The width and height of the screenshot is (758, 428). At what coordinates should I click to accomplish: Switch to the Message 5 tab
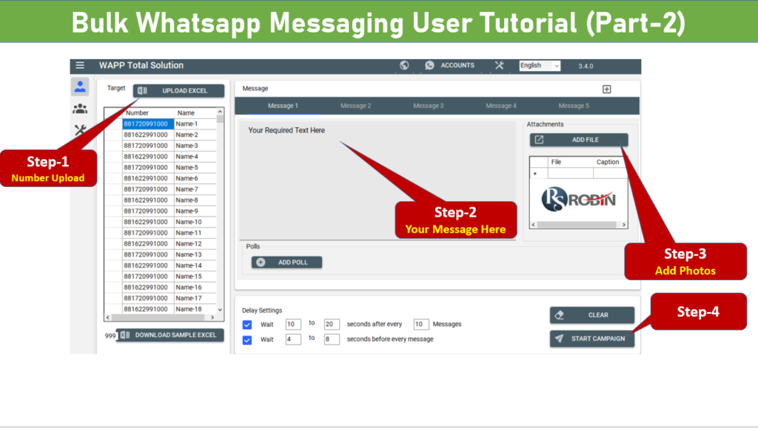[574, 106]
